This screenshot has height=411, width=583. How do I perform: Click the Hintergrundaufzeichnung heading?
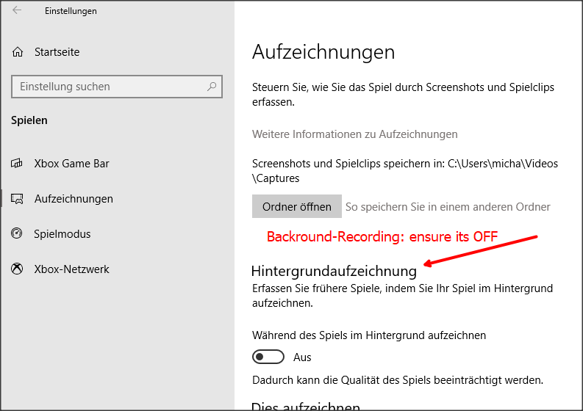pos(334,271)
